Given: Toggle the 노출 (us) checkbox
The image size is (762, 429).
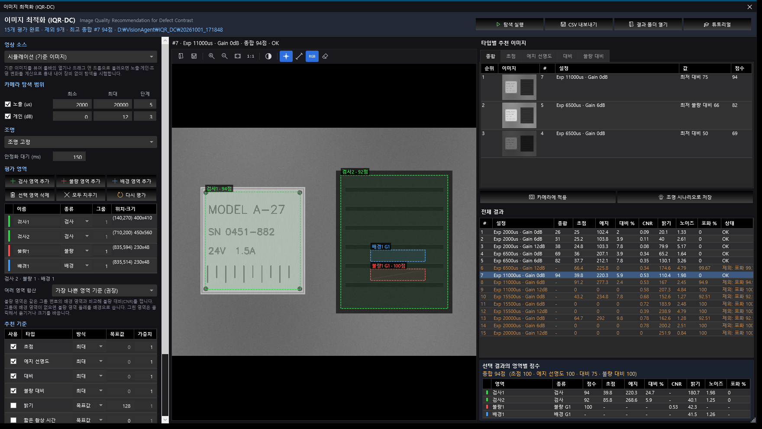Looking at the screenshot, I should coord(8,104).
